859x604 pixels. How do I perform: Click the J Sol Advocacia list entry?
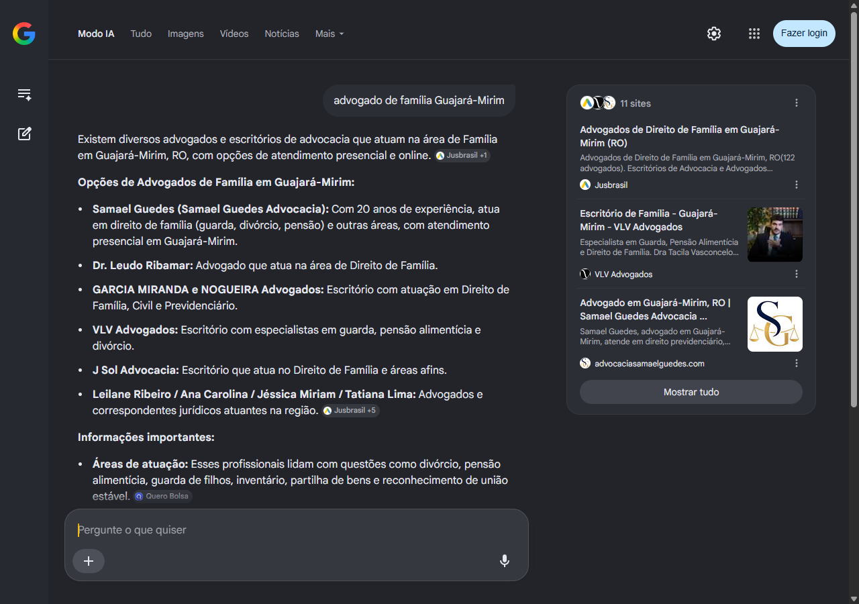(136, 370)
